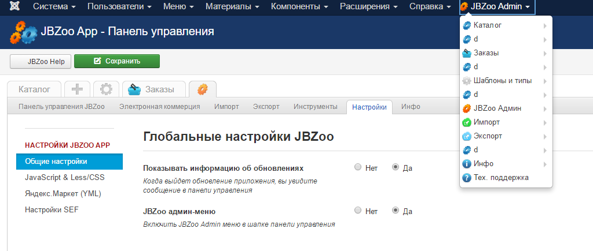Screen dimensions: 593x251
Task: Click the Тех. поддержка question mark icon
Action: click(467, 178)
